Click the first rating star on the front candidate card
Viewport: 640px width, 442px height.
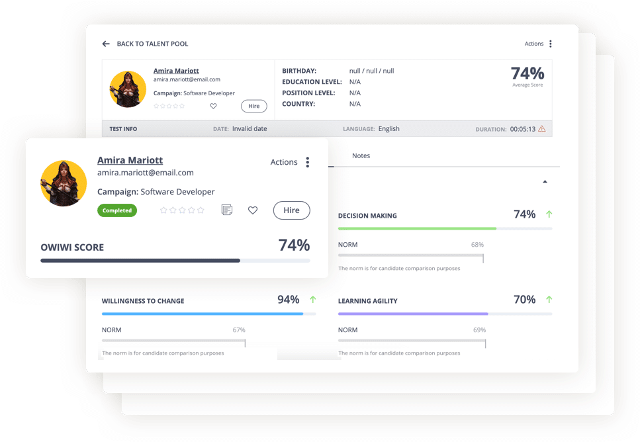point(163,210)
